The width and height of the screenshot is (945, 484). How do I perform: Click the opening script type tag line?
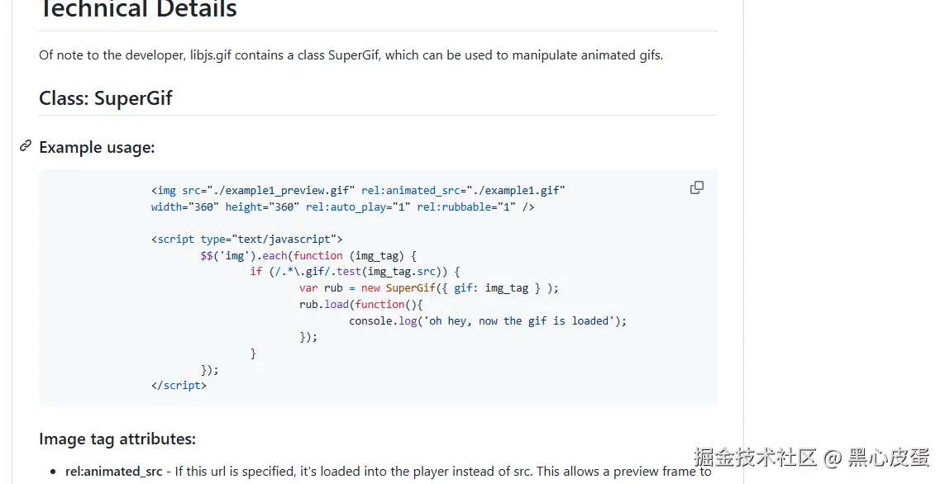coord(246,240)
